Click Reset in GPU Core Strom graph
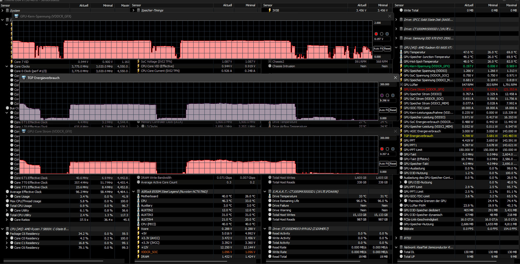 pos(393,164)
